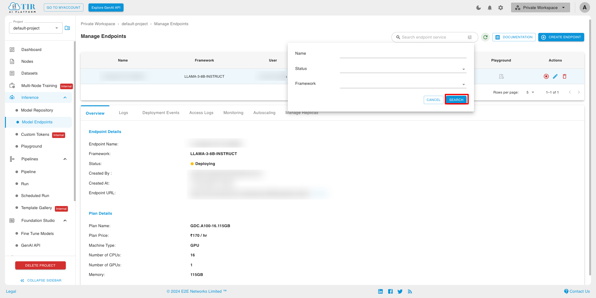Open playground icon in endpoint row
Screen dimensions: 596x298
point(501,76)
